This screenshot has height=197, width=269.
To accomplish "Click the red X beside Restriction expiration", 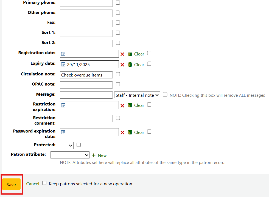I will [122, 105].
